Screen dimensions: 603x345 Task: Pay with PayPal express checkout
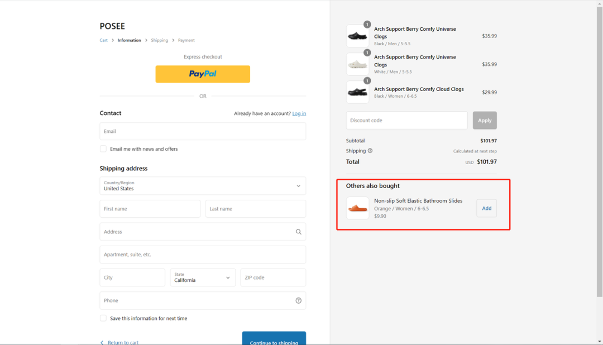[x=203, y=74]
